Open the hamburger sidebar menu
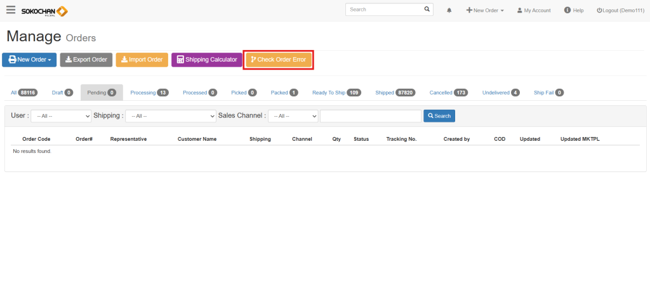The height and width of the screenshot is (293, 650). [x=10, y=10]
